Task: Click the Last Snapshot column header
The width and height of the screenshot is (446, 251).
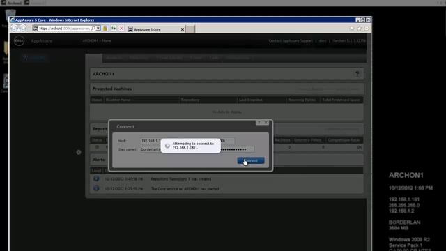Action: tap(251, 100)
